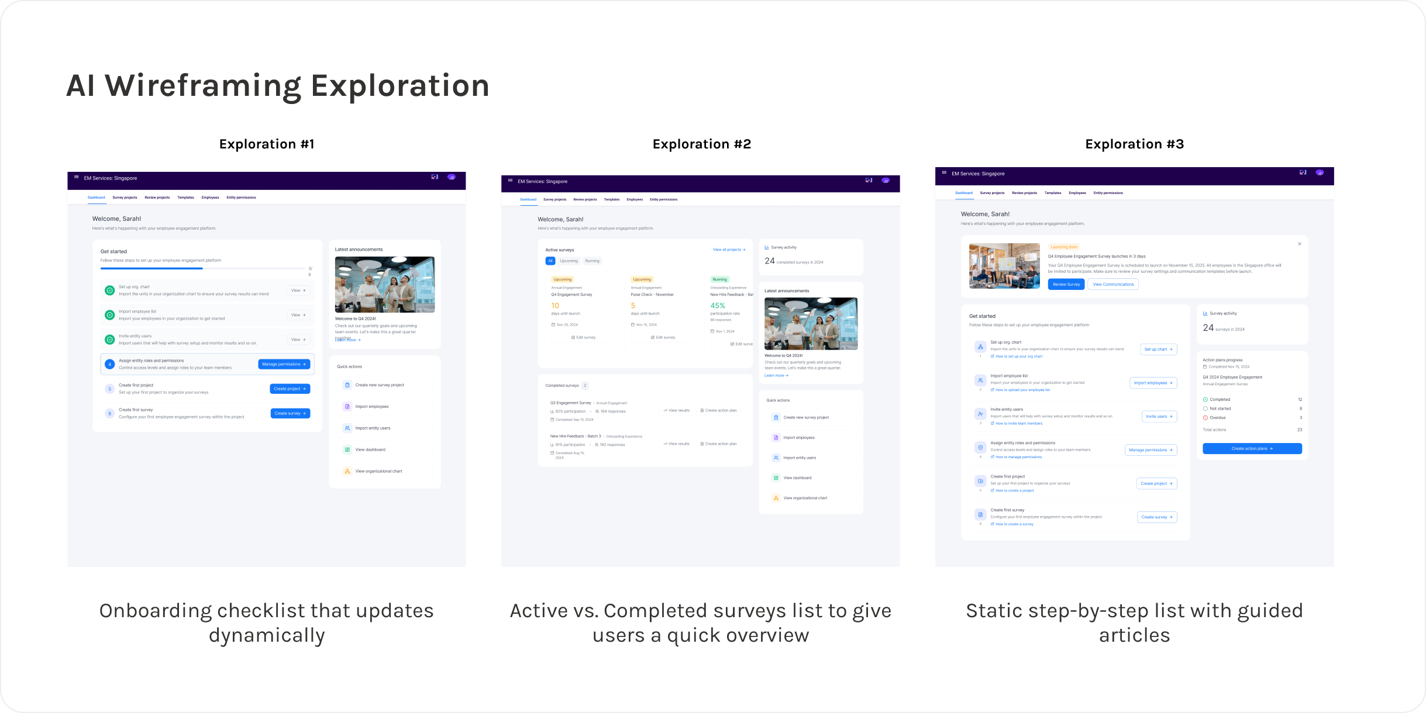The width and height of the screenshot is (1426, 713).
Task: Click the View organizational chart icon
Action: click(347, 471)
